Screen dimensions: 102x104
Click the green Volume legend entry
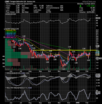point(12,39)
